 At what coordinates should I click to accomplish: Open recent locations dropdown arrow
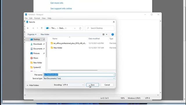(x=37, y=28)
